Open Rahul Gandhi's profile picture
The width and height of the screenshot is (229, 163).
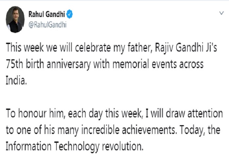(15, 20)
